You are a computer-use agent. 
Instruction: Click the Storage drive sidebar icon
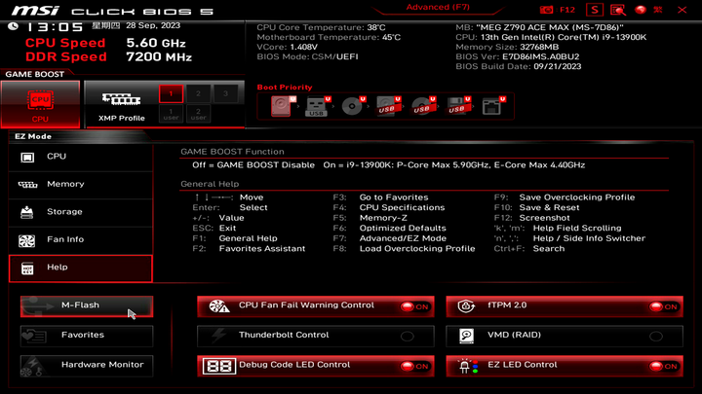[x=27, y=212]
